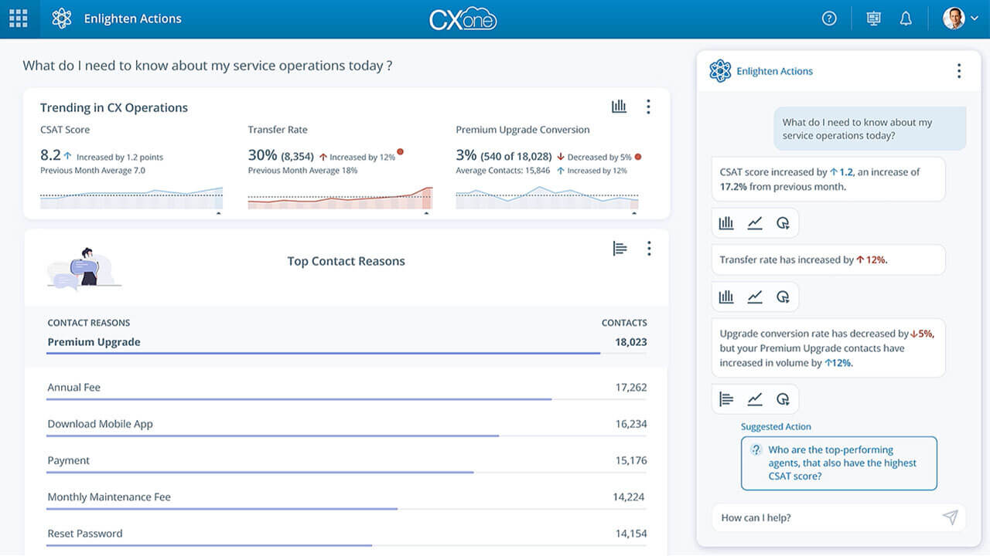Click the CXone logo
990x556 pixels.
(x=463, y=19)
